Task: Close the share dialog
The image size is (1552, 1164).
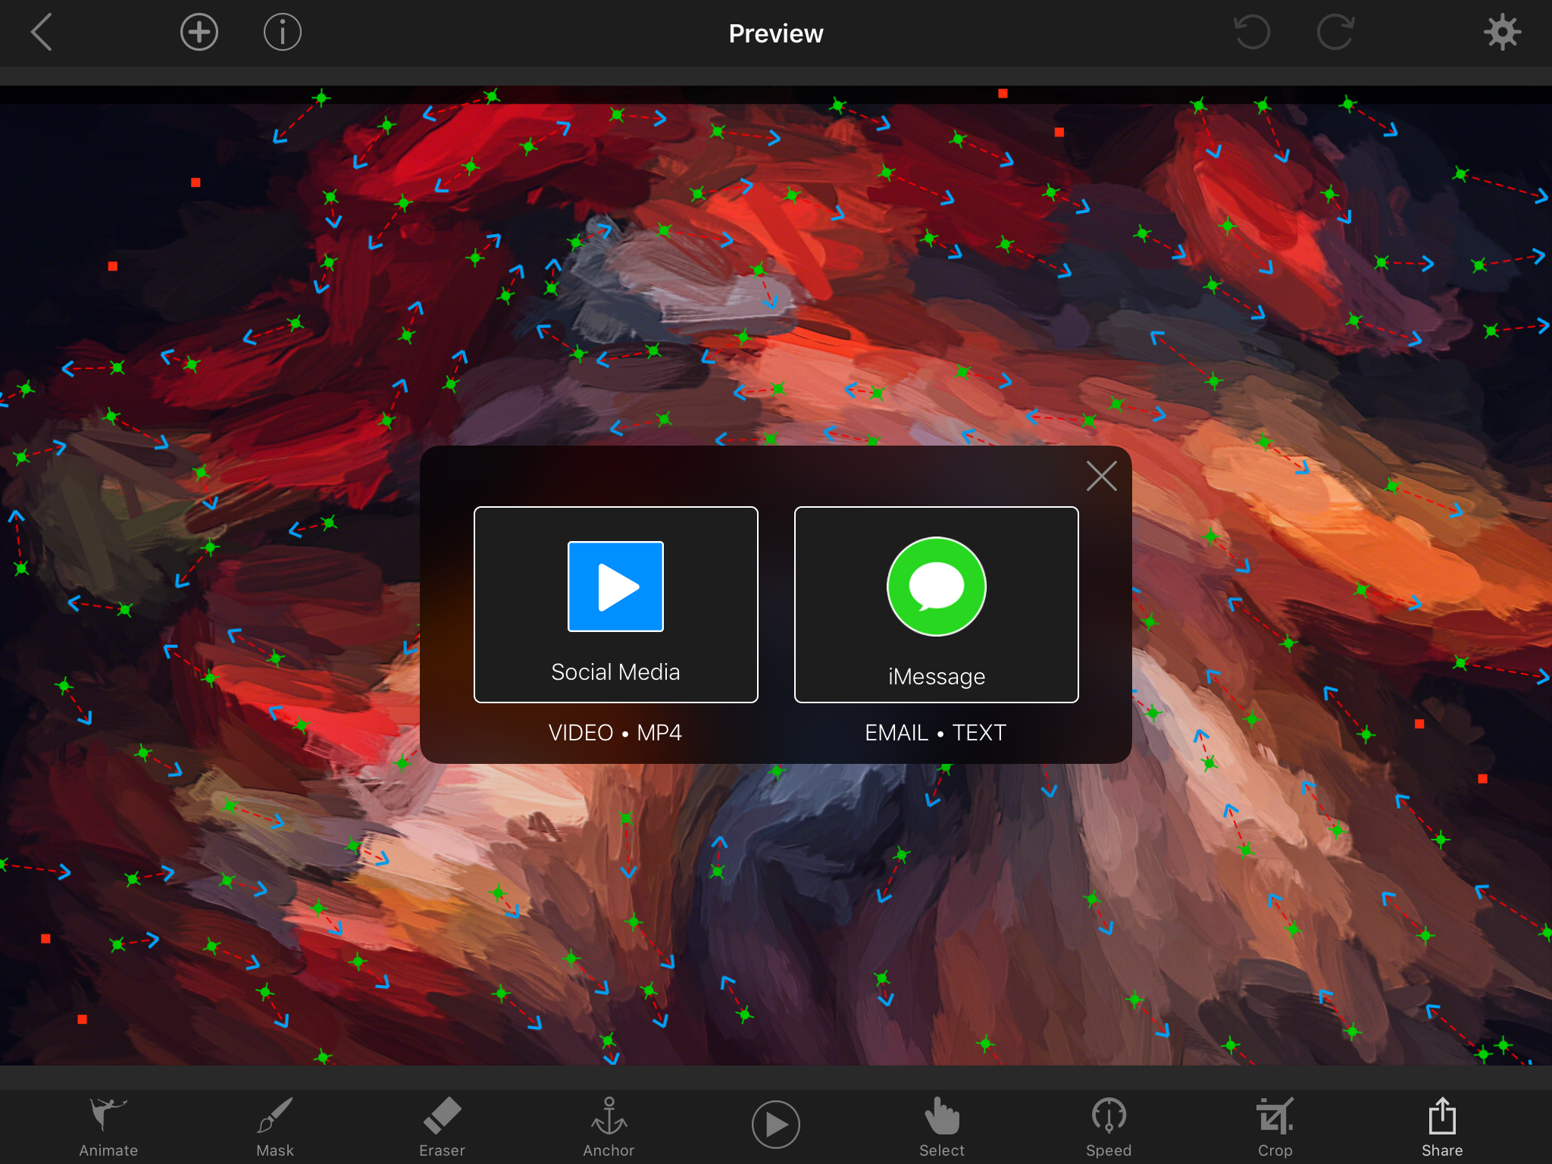Action: click(x=1101, y=476)
